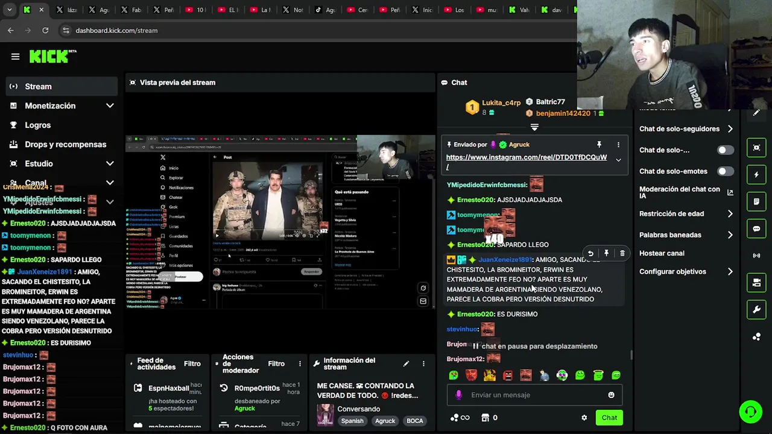Pin JuanXeneize1891's chat message
The width and height of the screenshot is (772, 434).
point(606,254)
